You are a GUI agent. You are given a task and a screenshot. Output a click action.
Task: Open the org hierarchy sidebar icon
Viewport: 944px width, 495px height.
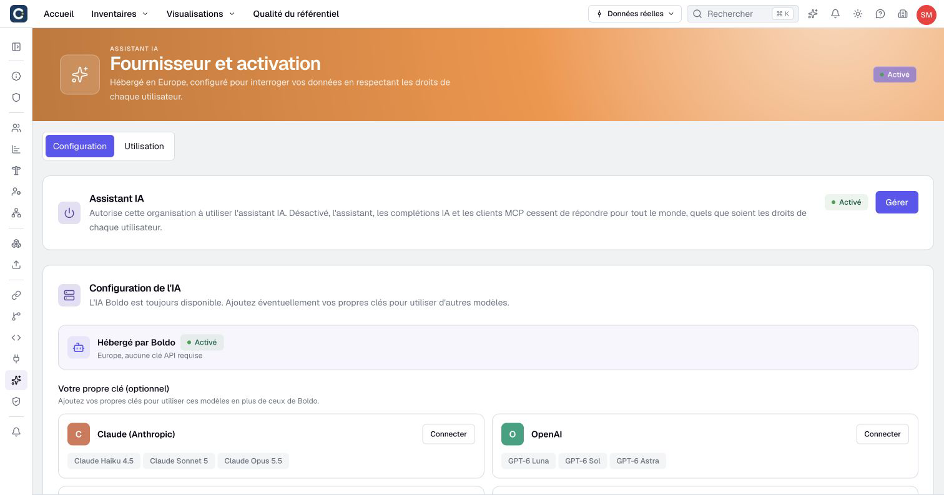[x=16, y=213]
